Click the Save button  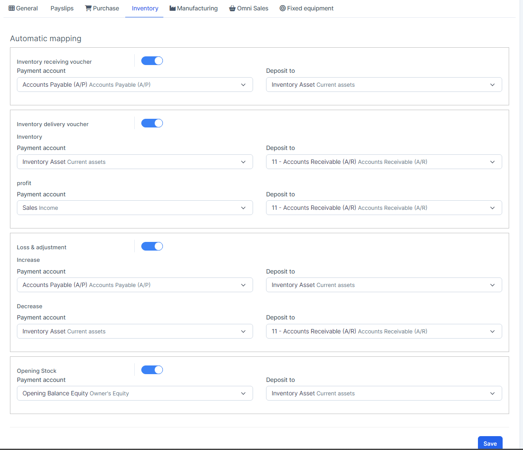pos(490,443)
